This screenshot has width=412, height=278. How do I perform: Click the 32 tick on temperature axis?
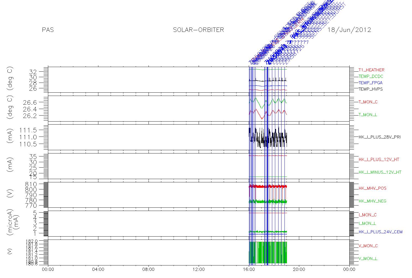pyautogui.click(x=33, y=72)
